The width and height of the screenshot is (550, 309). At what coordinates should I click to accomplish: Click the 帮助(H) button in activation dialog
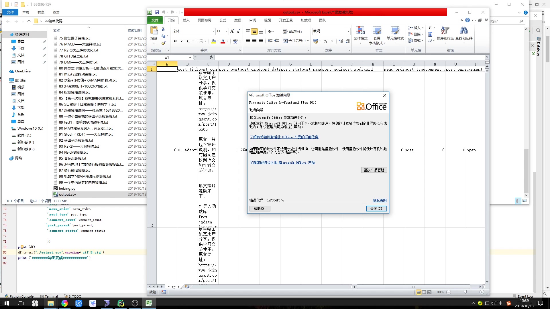(x=260, y=209)
